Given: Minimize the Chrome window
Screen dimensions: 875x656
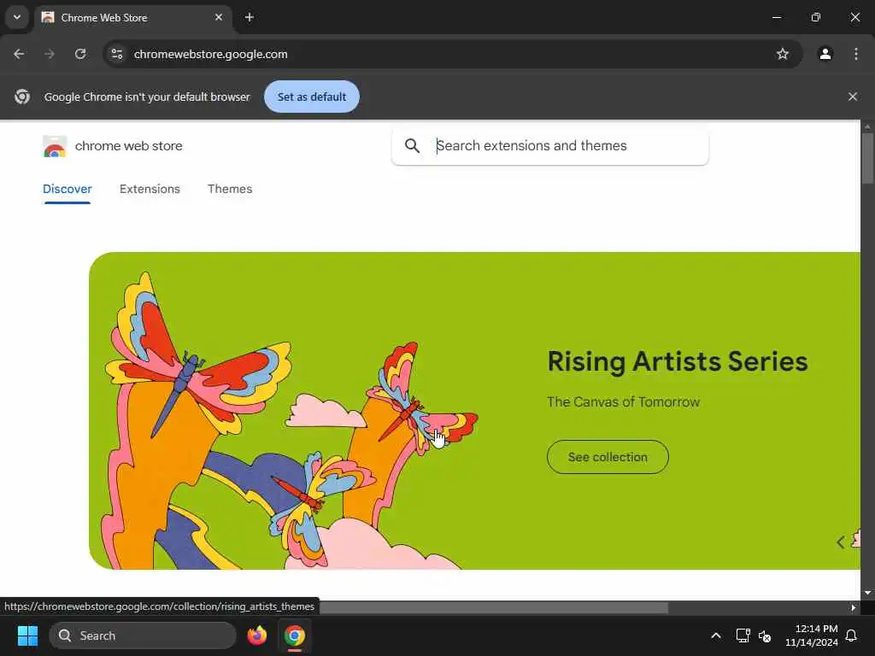Looking at the screenshot, I should coord(776,17).
